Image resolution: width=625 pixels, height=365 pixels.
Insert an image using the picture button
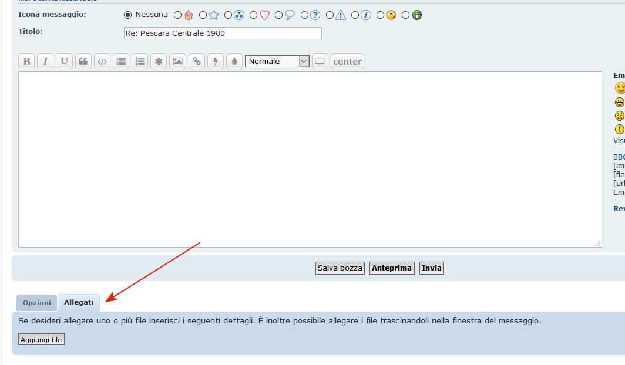[x=177, y=62]
